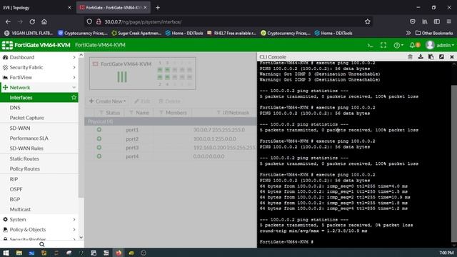Expand the Security Fabric menu
The image size is (457, 257).
pyautogui.click(x=39, y=67)
